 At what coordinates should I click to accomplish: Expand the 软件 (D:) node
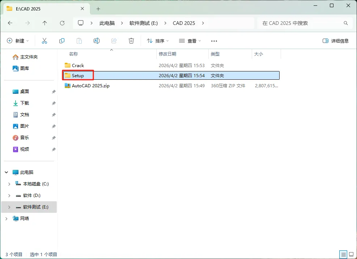(x=9, y=196)
